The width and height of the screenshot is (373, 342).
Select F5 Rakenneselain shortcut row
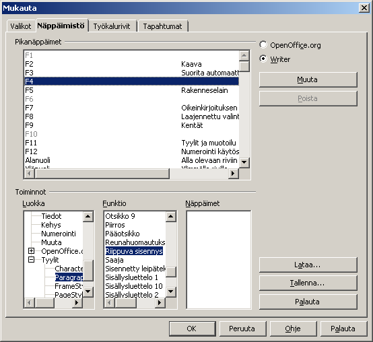132,90
